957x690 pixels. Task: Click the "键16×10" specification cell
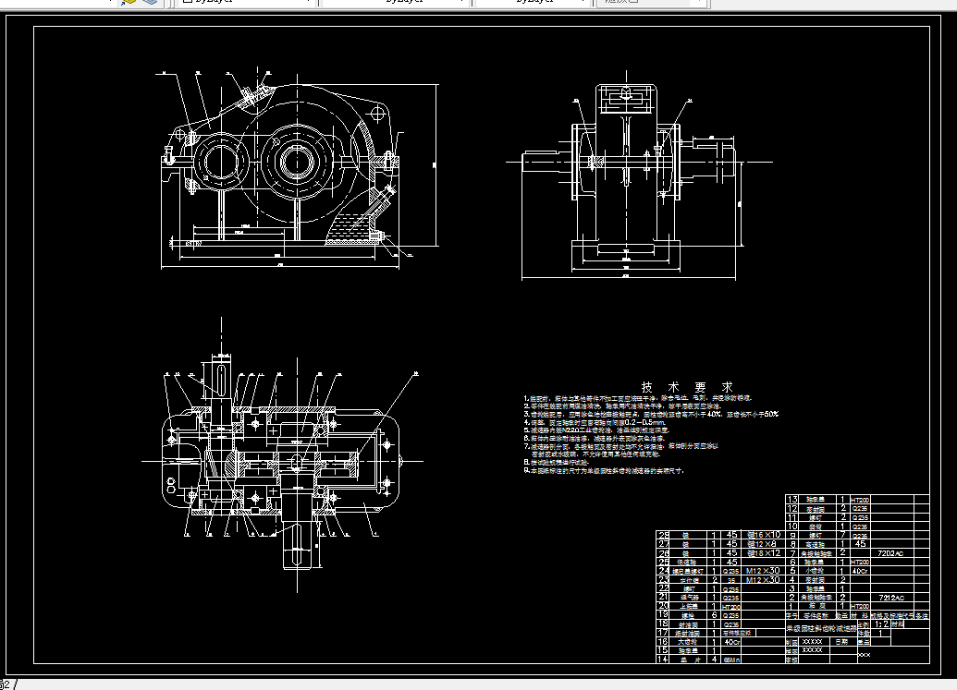[x=764, y=535]
